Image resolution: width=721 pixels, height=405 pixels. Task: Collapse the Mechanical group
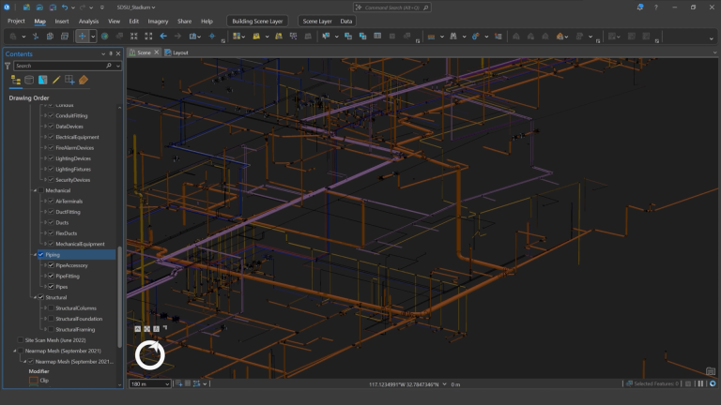click(35, 190)
